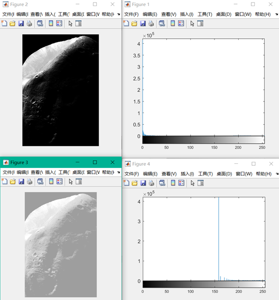Open 文件(F) menu in Figure 1
Viewport: 279px width, 300px height.
(131, 15)
